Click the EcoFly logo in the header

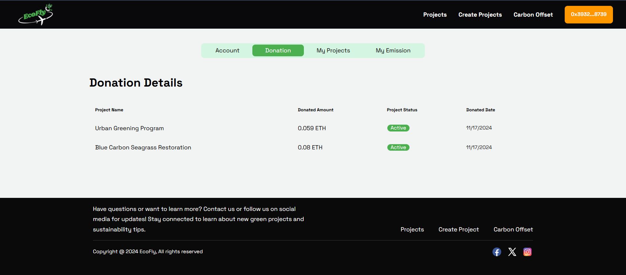pyautogui.click(x=36, y=15)
